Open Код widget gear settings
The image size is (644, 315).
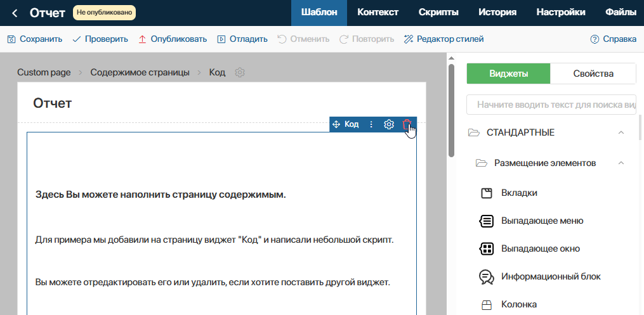pos(388,124)
